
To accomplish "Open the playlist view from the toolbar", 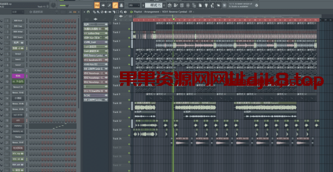I will point(169,5).
